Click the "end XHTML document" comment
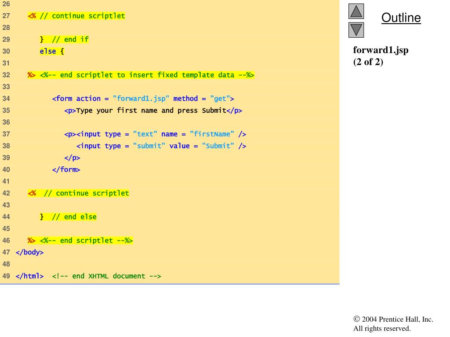 click(106, 276)
